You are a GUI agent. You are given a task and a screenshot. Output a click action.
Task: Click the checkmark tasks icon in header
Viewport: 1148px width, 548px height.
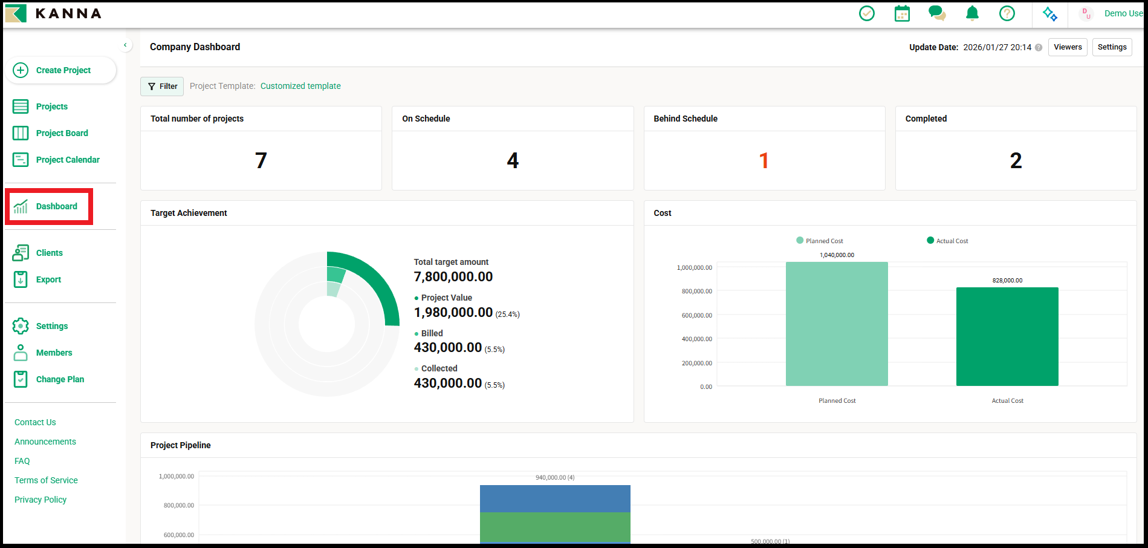866,13
